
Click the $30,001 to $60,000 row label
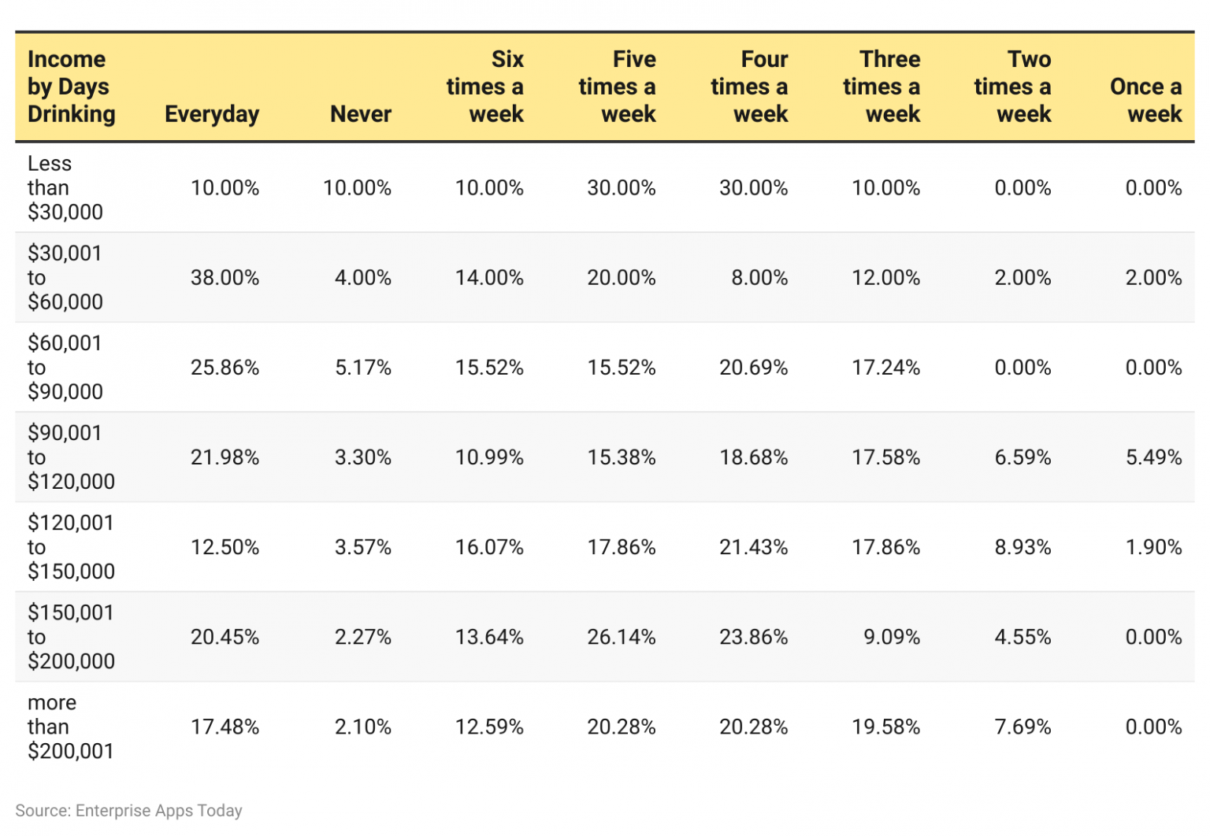coord(65,277)
